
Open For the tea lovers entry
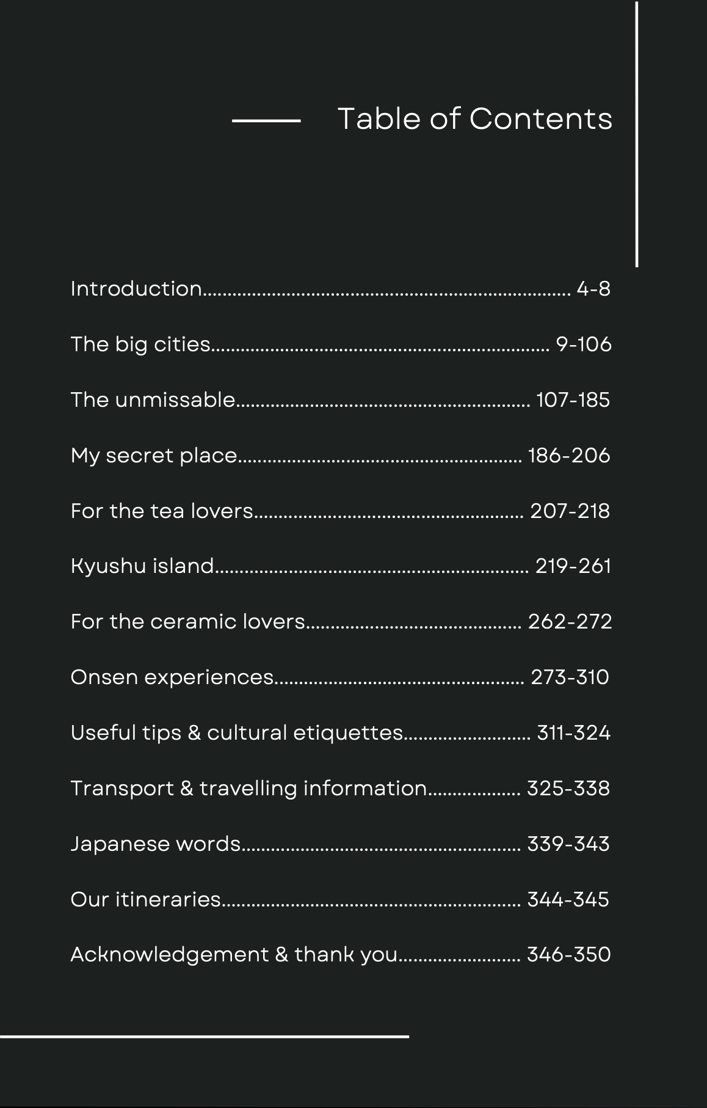pyautogui.click(x=162, y=511)
